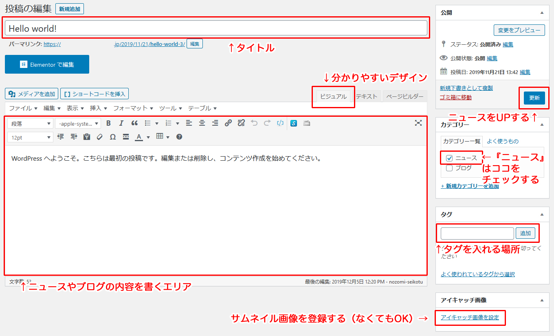Viewport: 554px width, 336px height.
Task: Open the font family dropdown
Action: 78,123
